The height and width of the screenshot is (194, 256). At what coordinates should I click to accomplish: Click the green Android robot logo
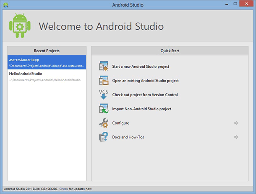click(x=20, y=26)
